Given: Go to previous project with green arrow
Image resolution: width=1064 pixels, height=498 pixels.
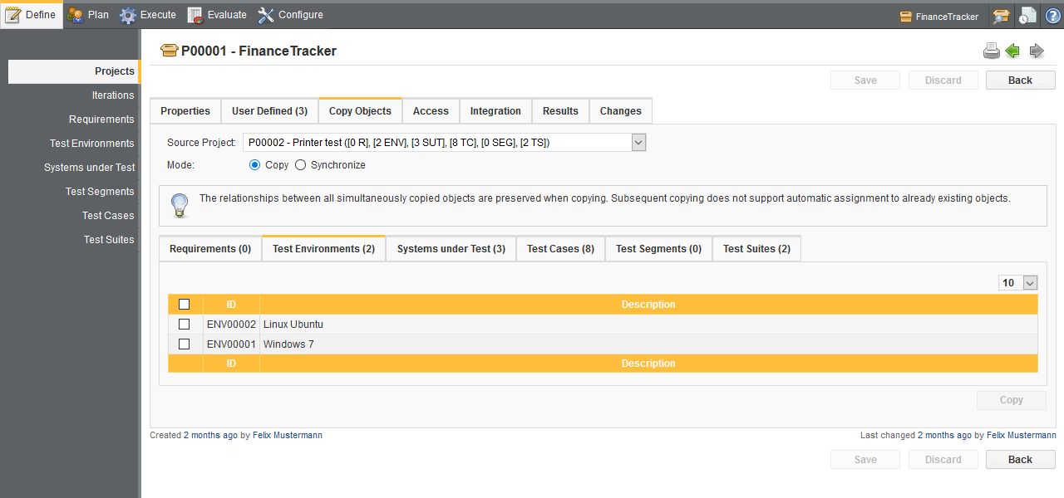Looking at the screenshot, I should click(x=1012, y=51).
